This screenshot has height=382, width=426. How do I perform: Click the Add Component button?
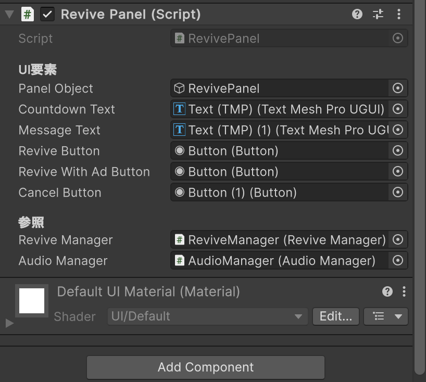(206, 367)
